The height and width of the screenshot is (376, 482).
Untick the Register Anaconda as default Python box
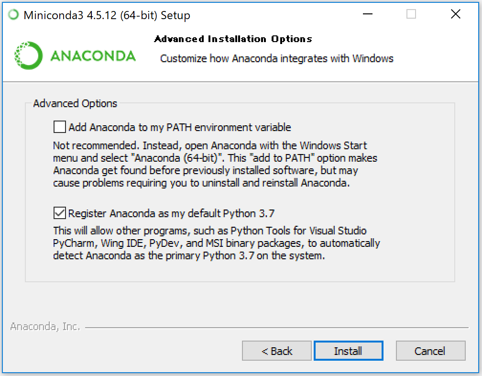pyautogui.click(x=60, y=213)
